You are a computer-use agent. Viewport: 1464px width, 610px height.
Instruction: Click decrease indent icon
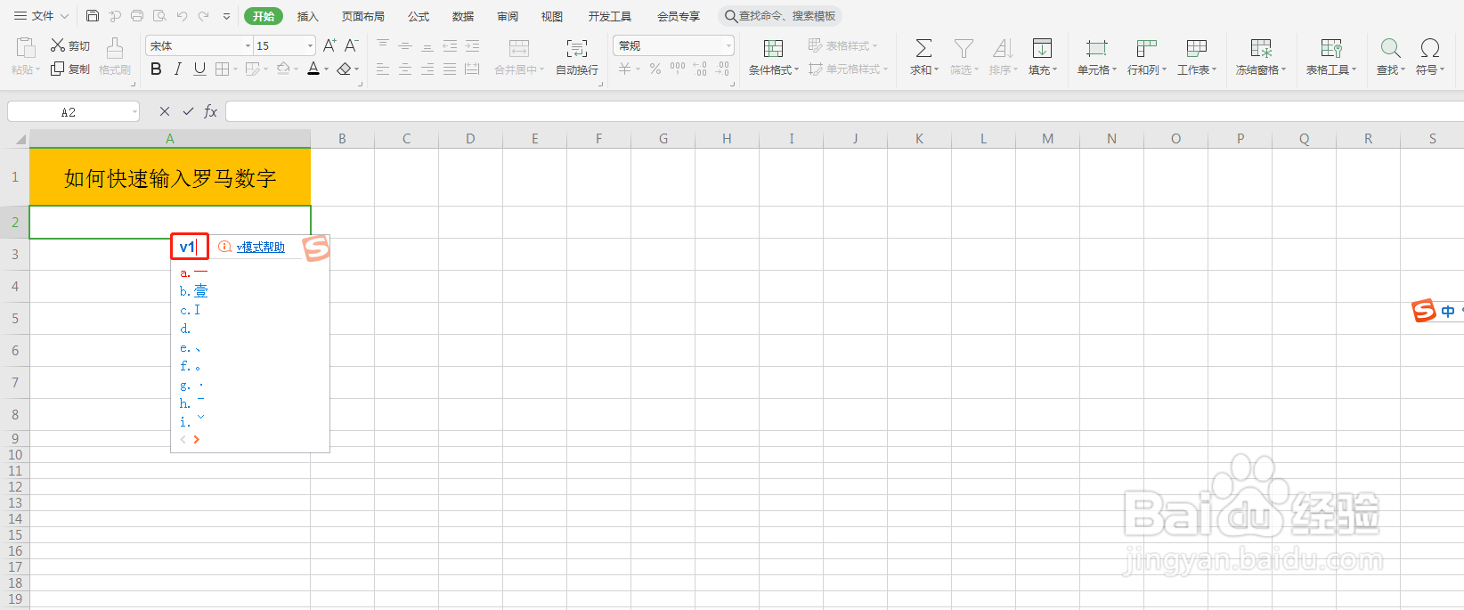click(450, 45)
